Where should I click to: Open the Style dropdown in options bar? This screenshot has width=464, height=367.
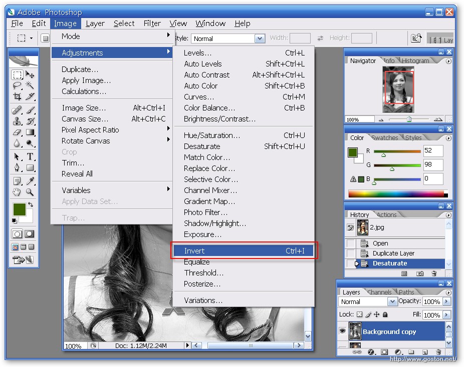tap(260, 38)
